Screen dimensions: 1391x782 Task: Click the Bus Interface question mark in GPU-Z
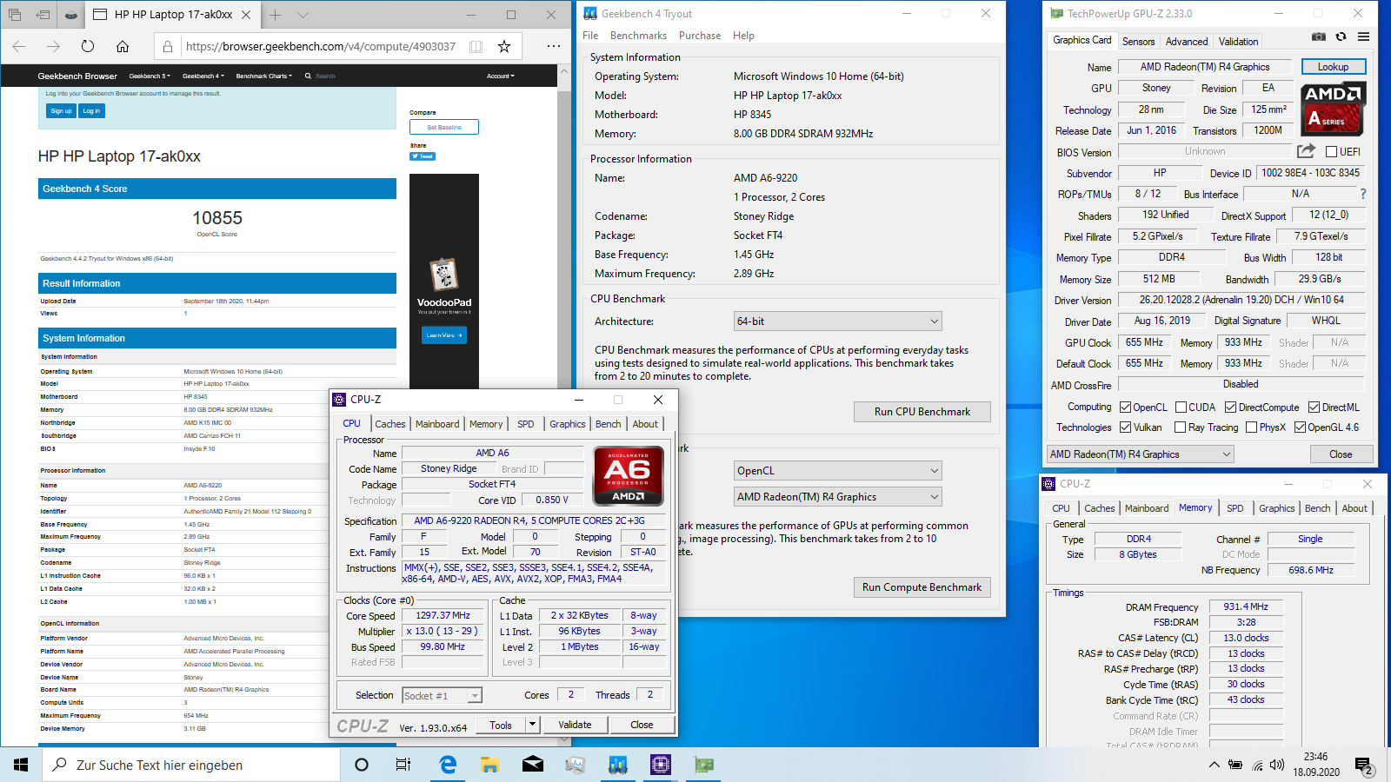coord(1362,194)
